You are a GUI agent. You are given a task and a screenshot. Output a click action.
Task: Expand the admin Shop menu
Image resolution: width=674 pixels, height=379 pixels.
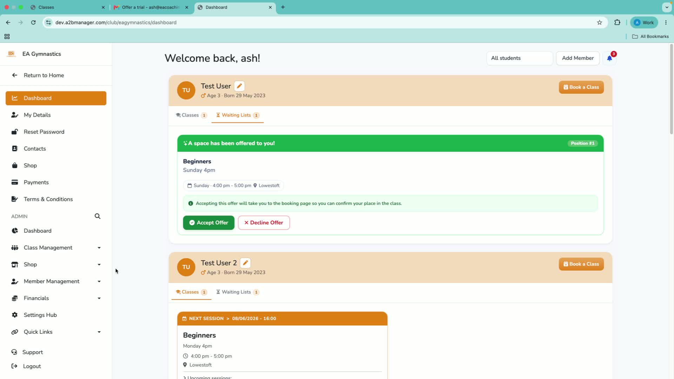(56, 264)
